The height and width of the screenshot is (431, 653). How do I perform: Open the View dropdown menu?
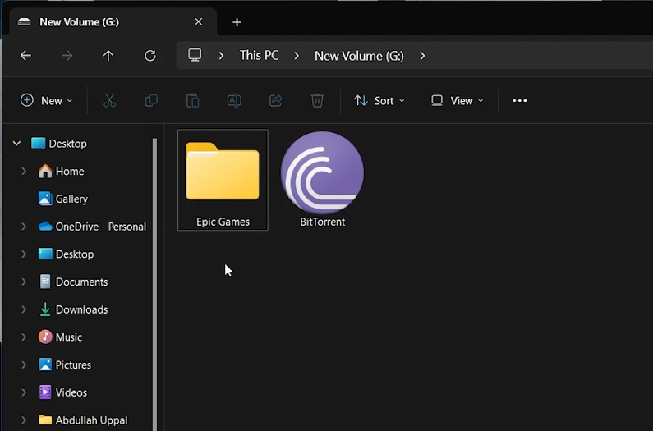coord(458,100)
